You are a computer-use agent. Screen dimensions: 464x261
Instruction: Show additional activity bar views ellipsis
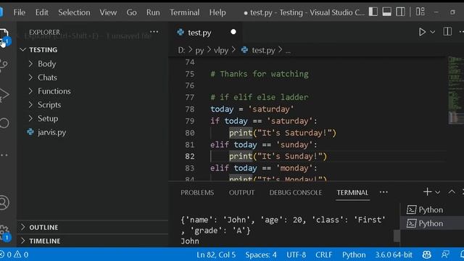click(4, 155)
